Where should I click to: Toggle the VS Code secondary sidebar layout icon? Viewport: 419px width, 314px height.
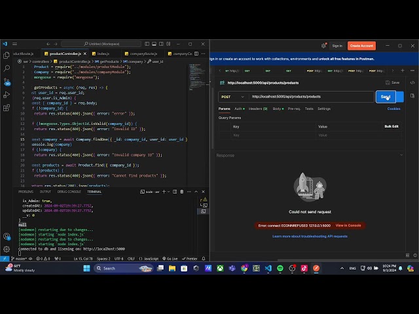tap(161, 44)
